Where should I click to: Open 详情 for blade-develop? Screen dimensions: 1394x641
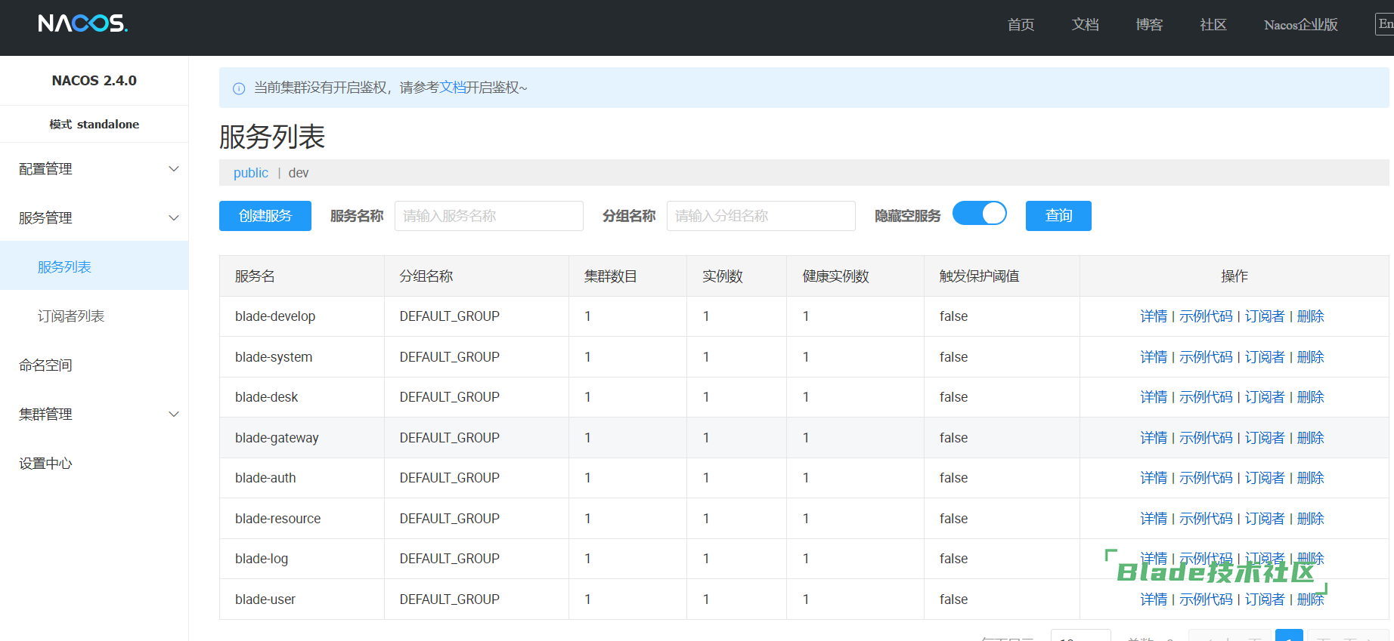pos(1154,316)
